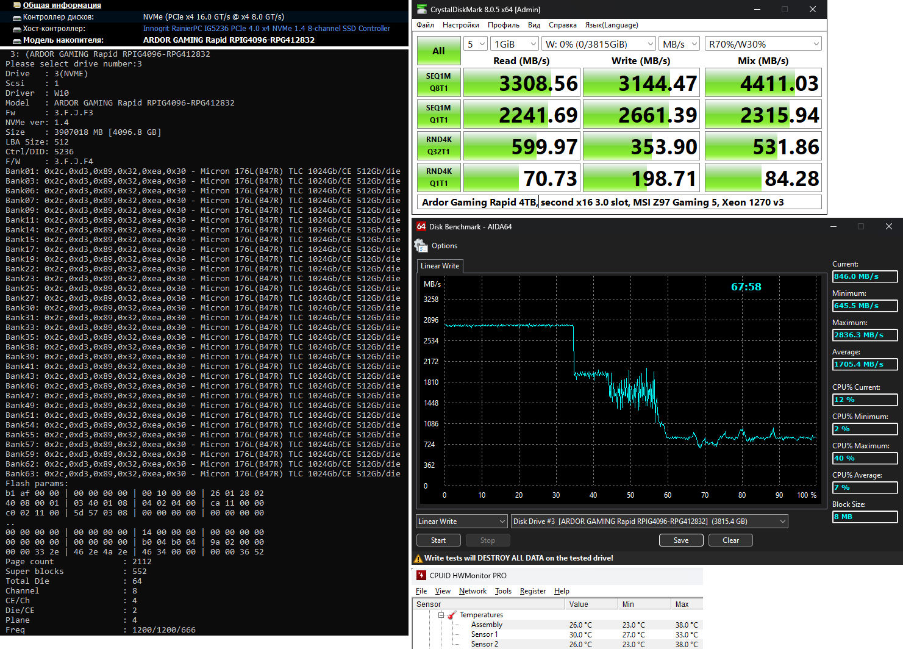Viewport: 903px width, 649px height.
Task: Click the Block Size value 8 MB
Action: tap(865, 517)
